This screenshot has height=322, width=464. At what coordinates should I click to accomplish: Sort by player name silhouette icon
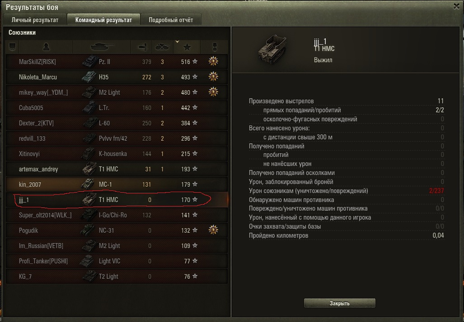click(46, 46)
